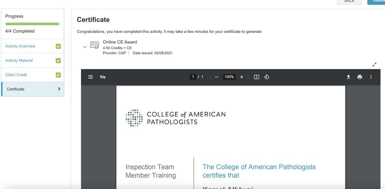Image resolution: width=385 pixels, height=189 pixels.
Task: Download the certificate PDF
Action: coord(348,77)
